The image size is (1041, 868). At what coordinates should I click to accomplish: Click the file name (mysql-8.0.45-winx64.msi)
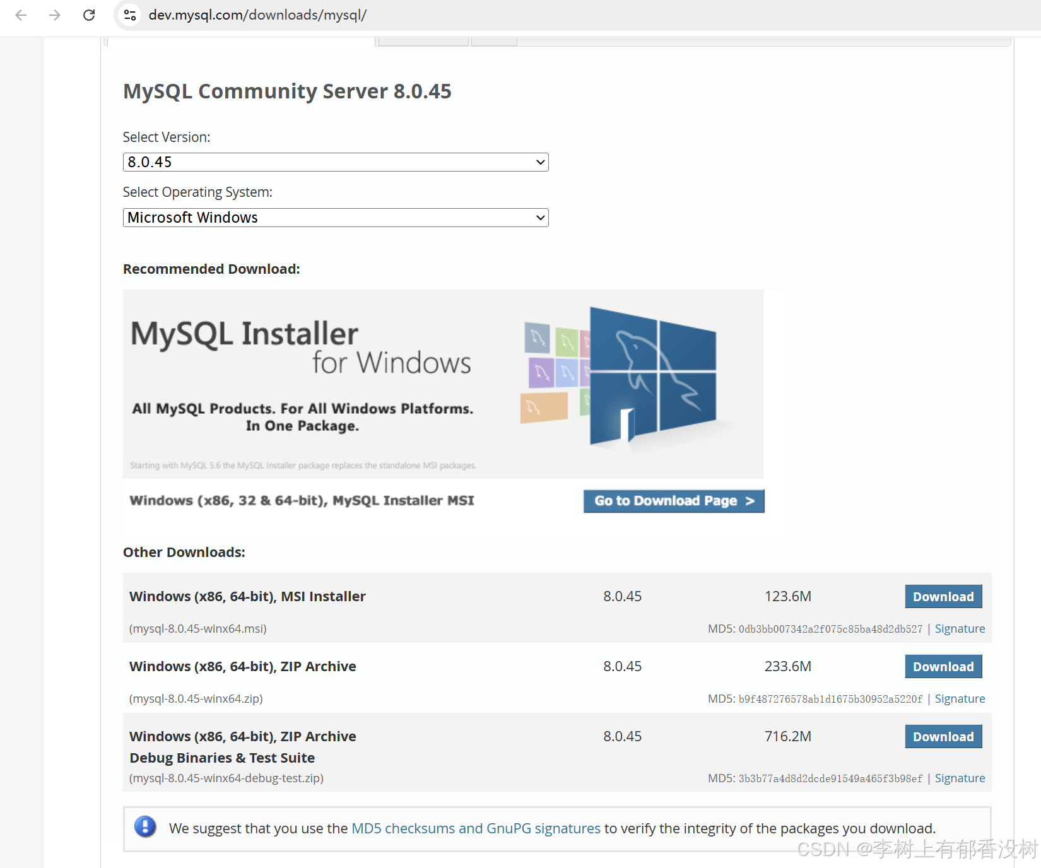point(198,629)
